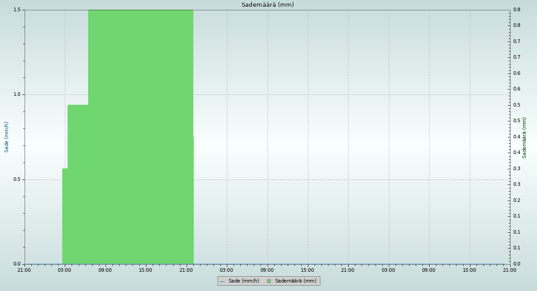537x291 pixels.
Task: Click the chart title "Sademäärä (mm)"
Action: pos(268,5)
